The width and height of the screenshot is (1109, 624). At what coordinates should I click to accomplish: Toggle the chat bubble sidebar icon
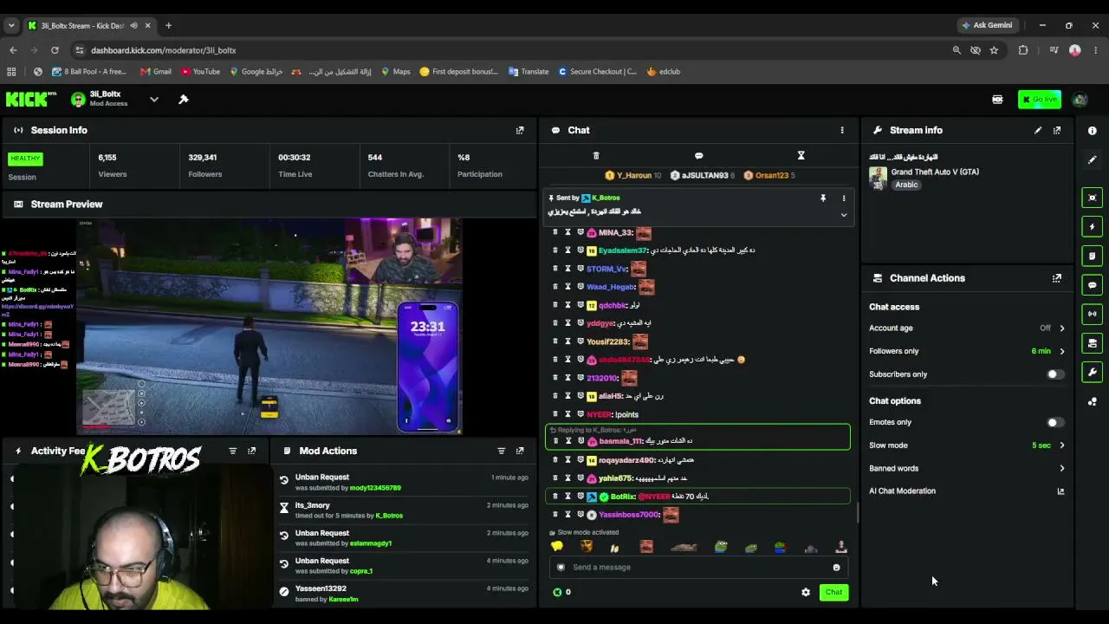[x=1093, y=285]
